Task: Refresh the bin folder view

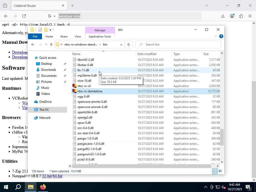Action: click(x=129, y=44)
